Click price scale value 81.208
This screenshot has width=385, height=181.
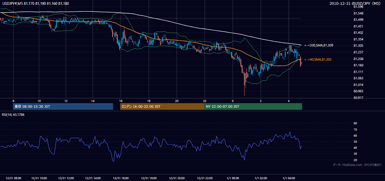tap(358, 59)
